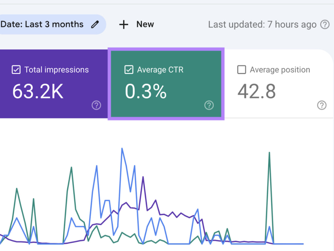Click the Average CTR label
334x251 pixels.
160,70
